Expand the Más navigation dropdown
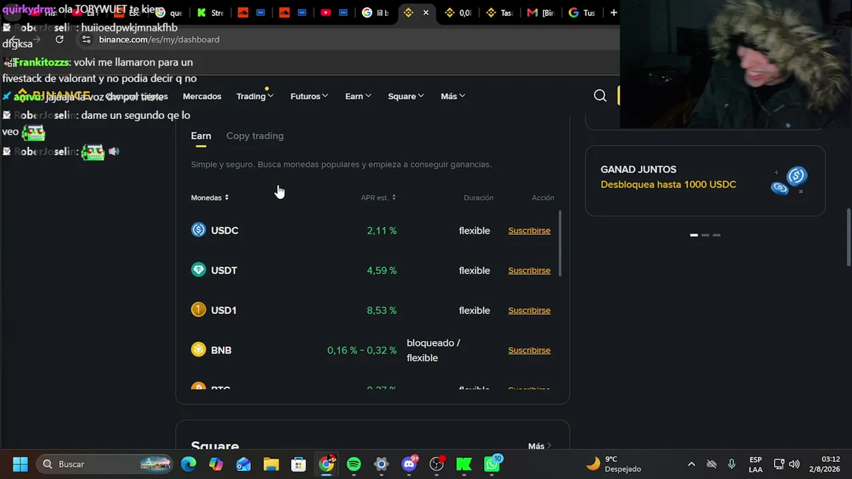This screenshot has width=852, height=479. click(453, 96)
